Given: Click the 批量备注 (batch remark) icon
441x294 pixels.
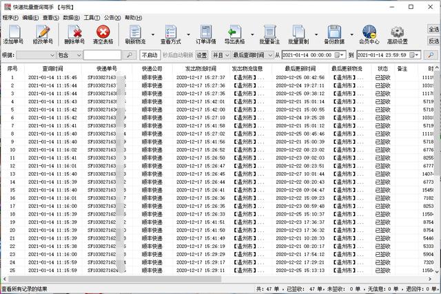Looking at the screenshot, I should point(269,34).
